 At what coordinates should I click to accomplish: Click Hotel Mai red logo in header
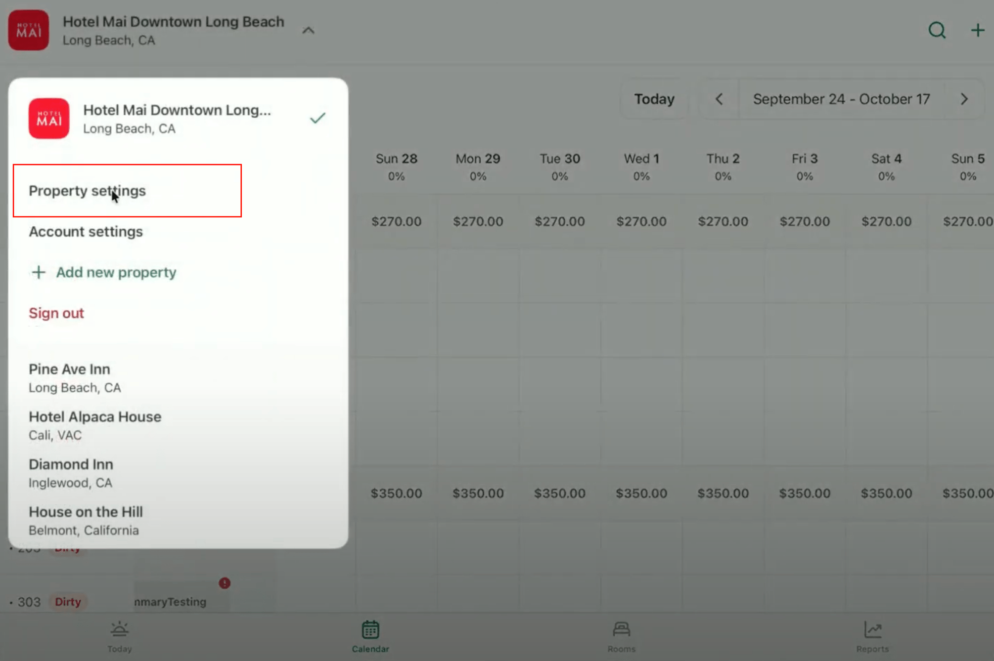pos(29,31)
